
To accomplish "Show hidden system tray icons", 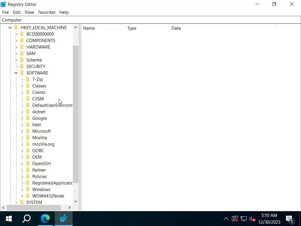I will (226, 219).
